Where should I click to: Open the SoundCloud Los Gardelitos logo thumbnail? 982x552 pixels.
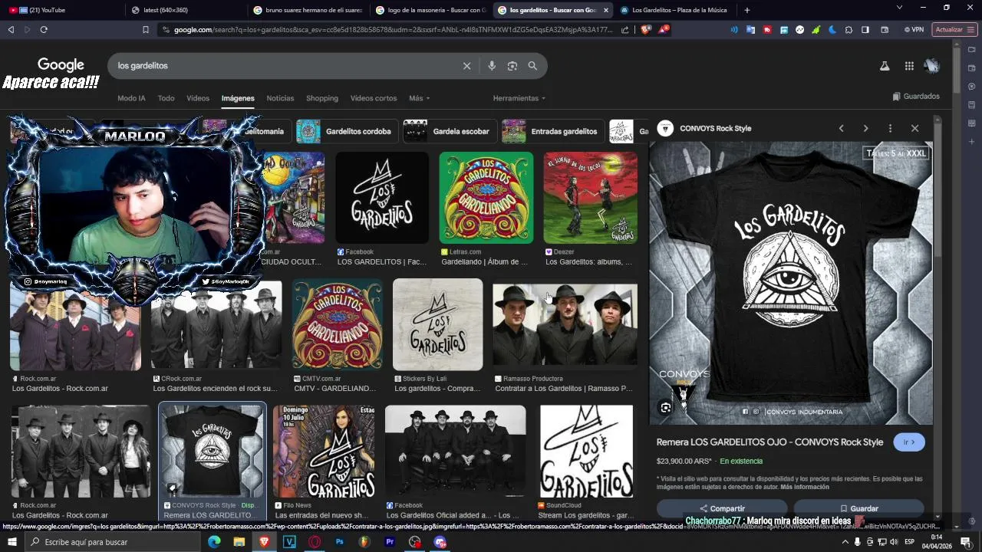pos(586,452)
